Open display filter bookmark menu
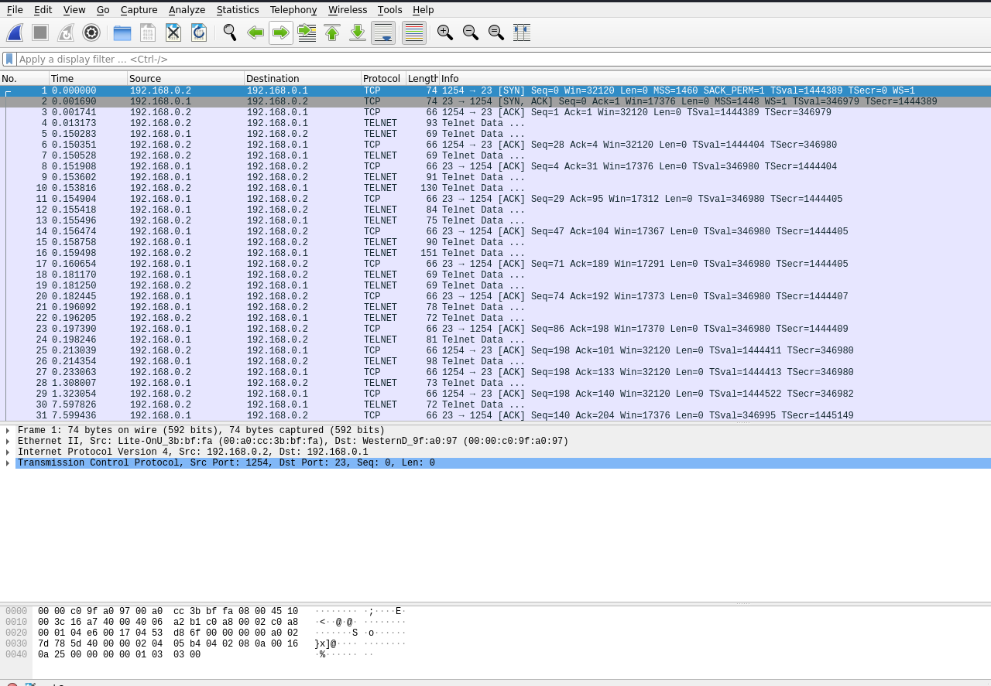The height and width of the screenshot is (686, 991). pos(9,59)
